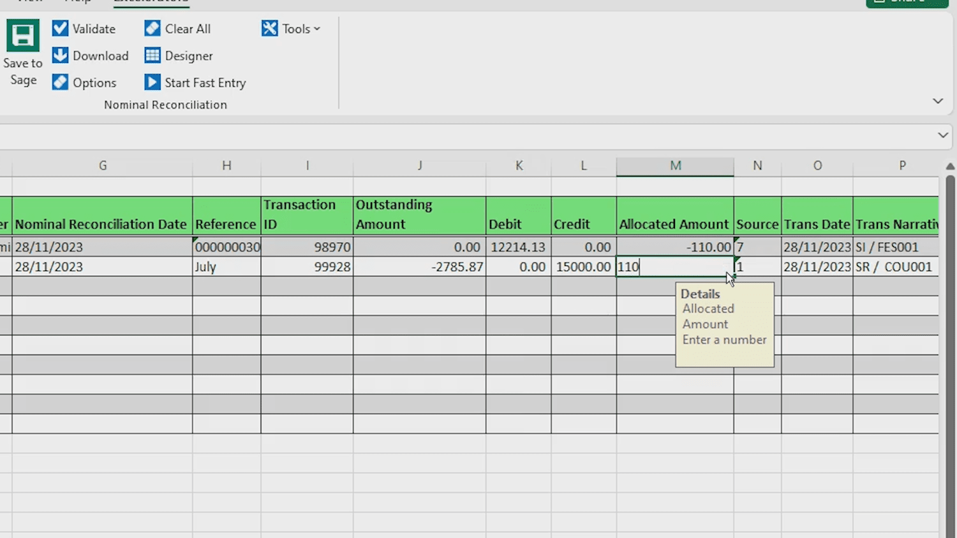
Task: Select column N header
Action: (757, 166)
